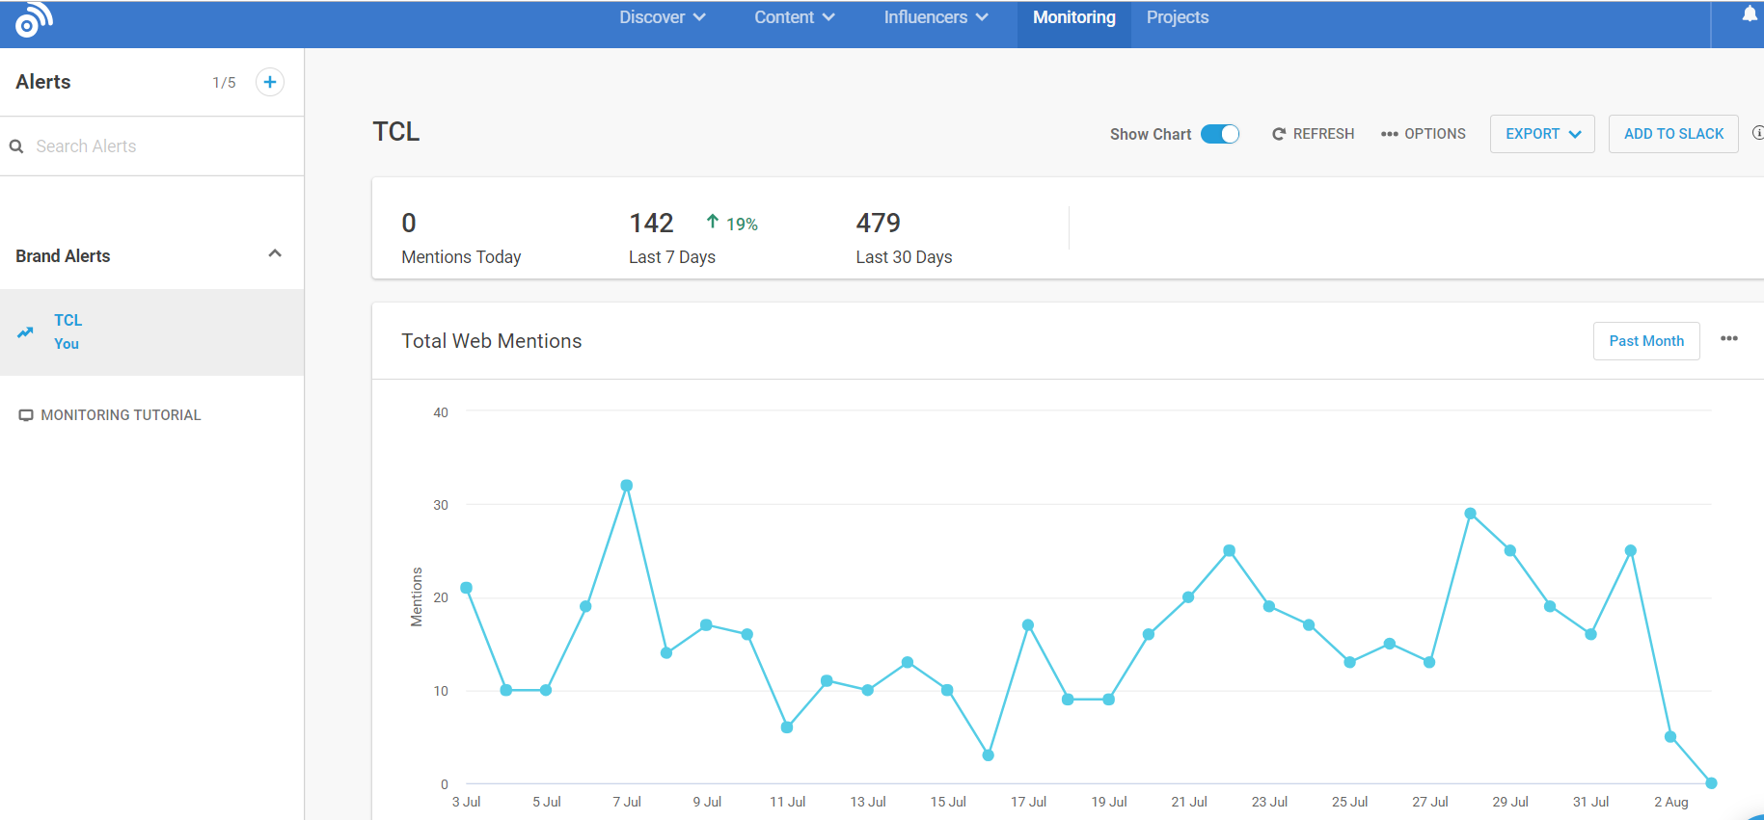Switch to the Projects tab
This screenshot has width=1764, height=820.
1178,17
